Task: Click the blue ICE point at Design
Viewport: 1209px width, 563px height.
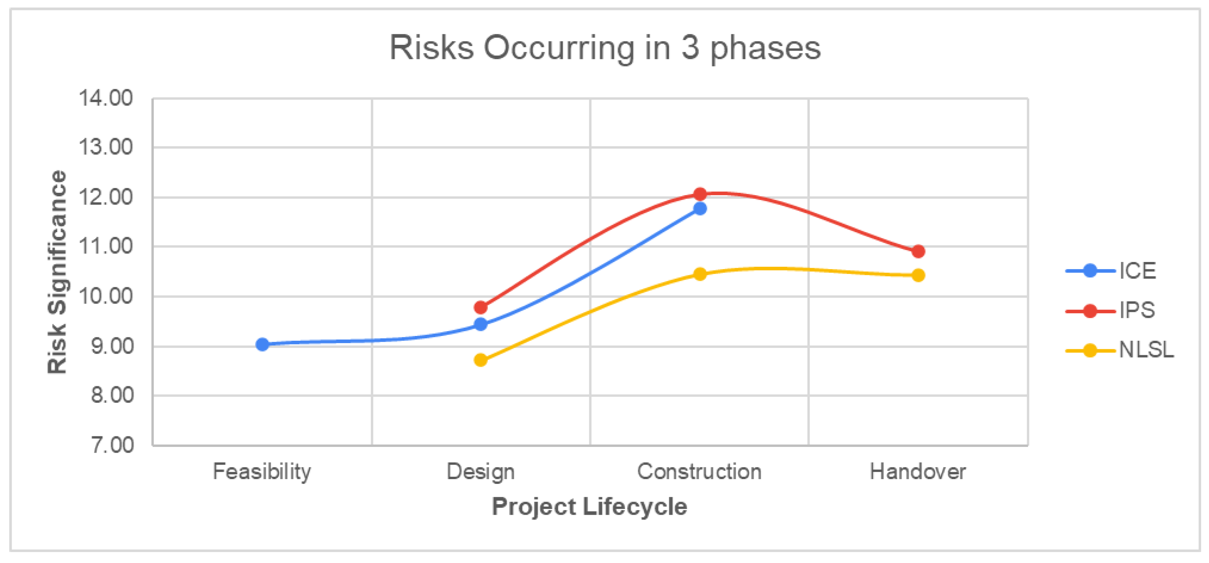Action: click(x=481, y=324)
